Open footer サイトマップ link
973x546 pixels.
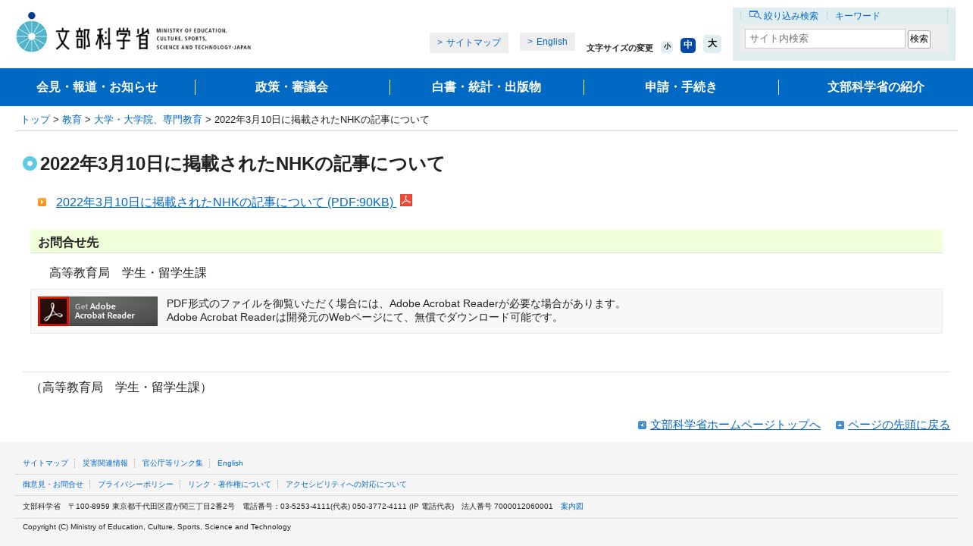[x=45, y=463]
